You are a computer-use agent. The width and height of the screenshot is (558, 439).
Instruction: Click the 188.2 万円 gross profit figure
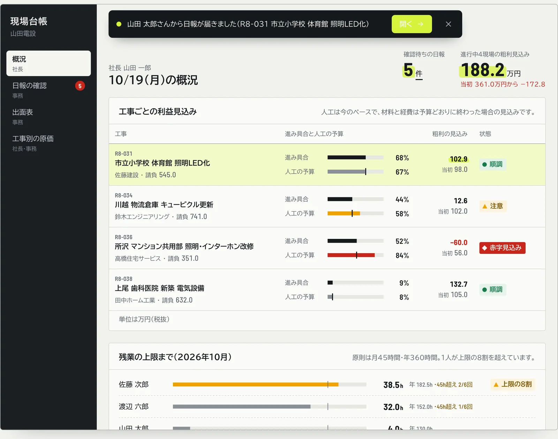(490, 70)
